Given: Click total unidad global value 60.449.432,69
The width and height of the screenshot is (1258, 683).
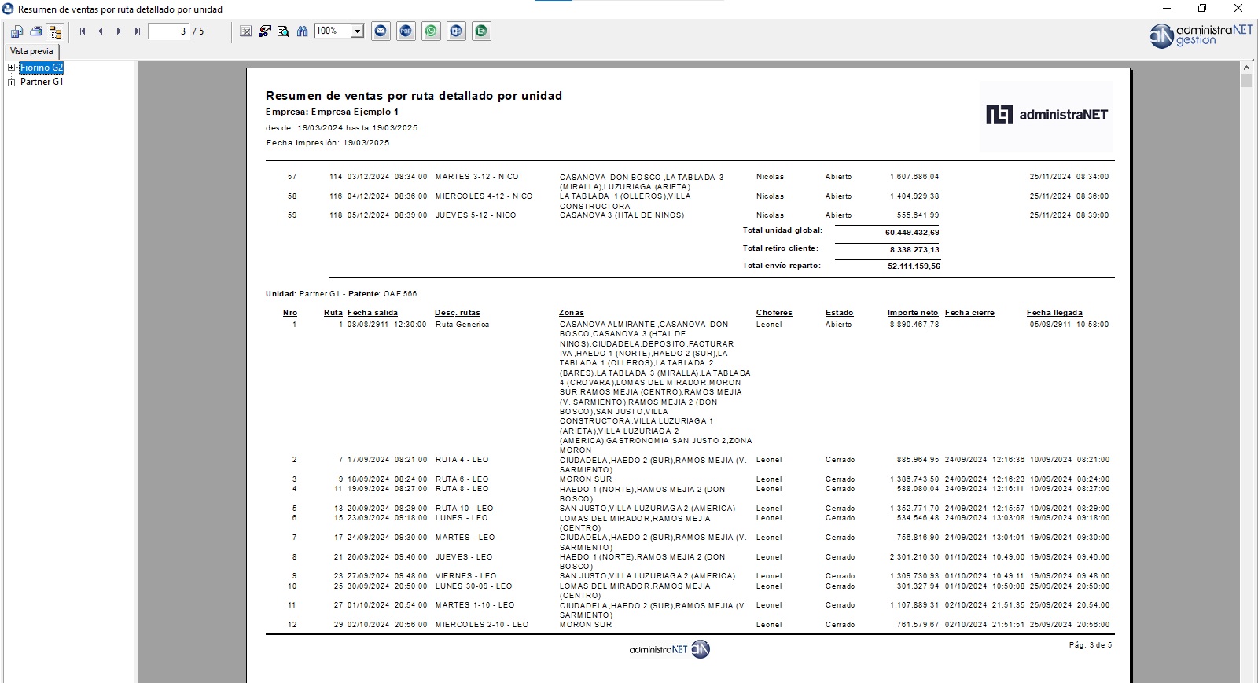Looking at the screenshot, I should (x=912, y=233).
